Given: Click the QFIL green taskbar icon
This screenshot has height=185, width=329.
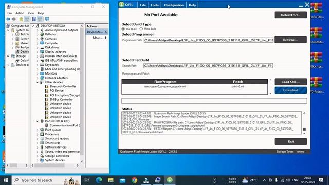Looking at the screenshot, I should pos(170,180).
